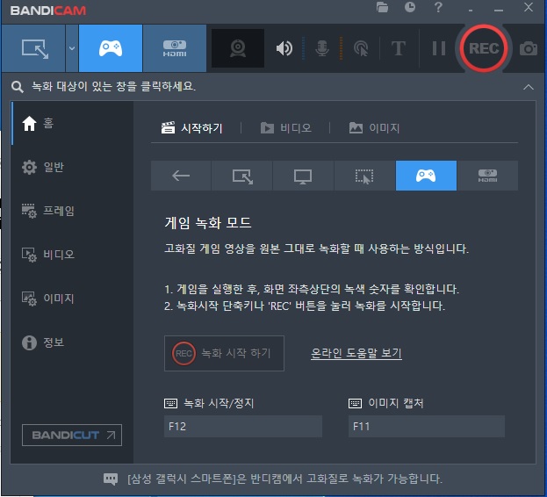Choose game mode in the mode row

(x=426, y=176)
